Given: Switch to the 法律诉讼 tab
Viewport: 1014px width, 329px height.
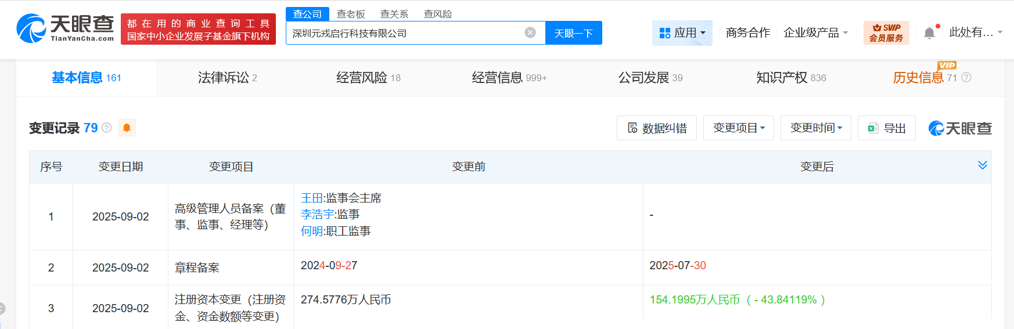Looking at the screenshot, I should (x=227, y=78).
